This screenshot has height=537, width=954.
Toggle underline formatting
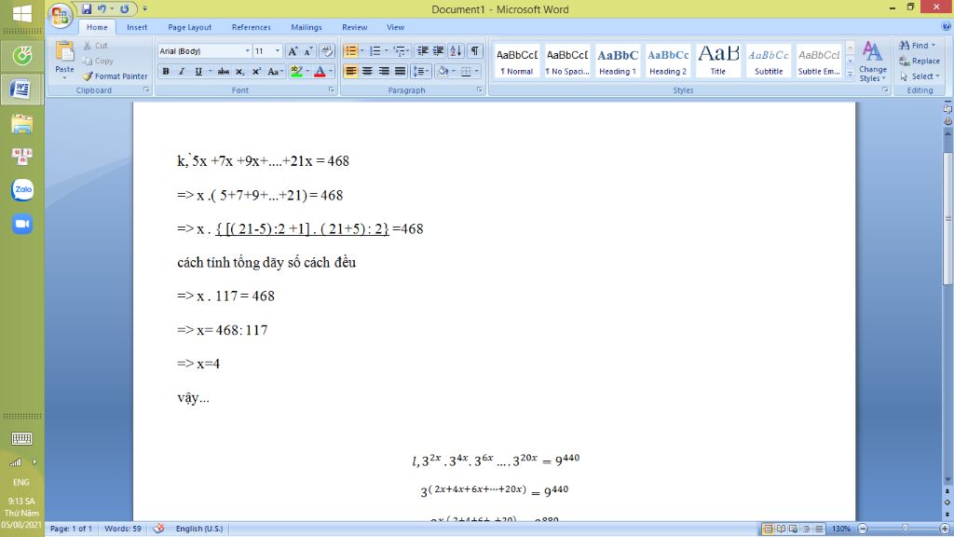tap(198, 71)
